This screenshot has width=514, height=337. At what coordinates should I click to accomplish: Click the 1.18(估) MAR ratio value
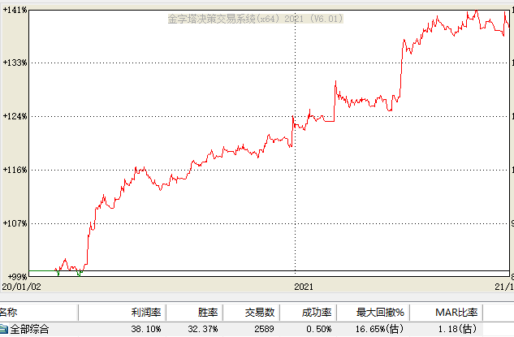pyautogui.click(x=457, y=329)
